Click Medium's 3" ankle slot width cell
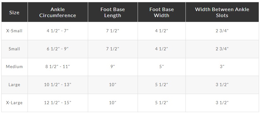260x114 pixels. click(222, 66)
